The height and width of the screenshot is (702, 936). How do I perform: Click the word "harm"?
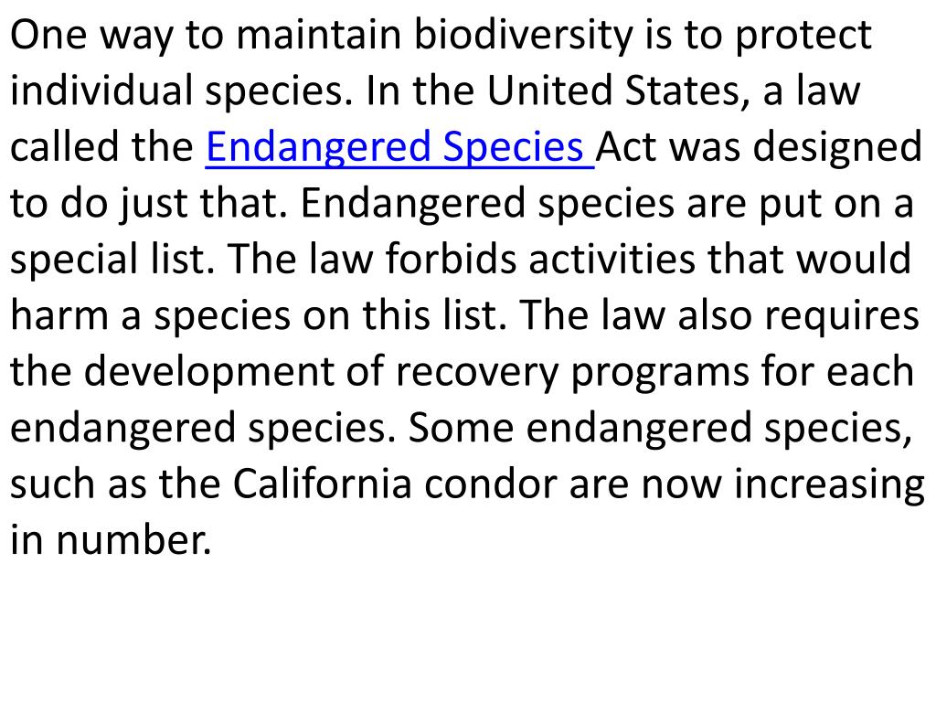[59, 315]
